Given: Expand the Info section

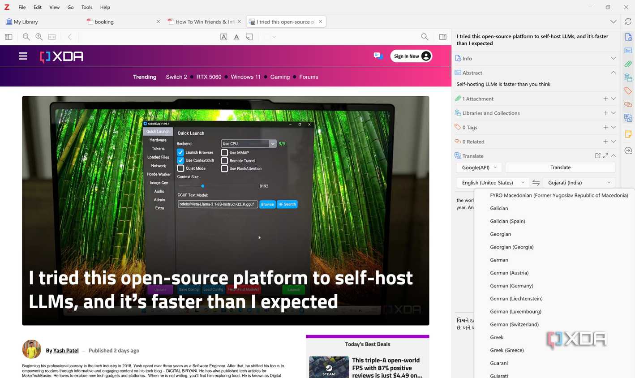Looking at the screenshot, I should [x=613, y=59].
